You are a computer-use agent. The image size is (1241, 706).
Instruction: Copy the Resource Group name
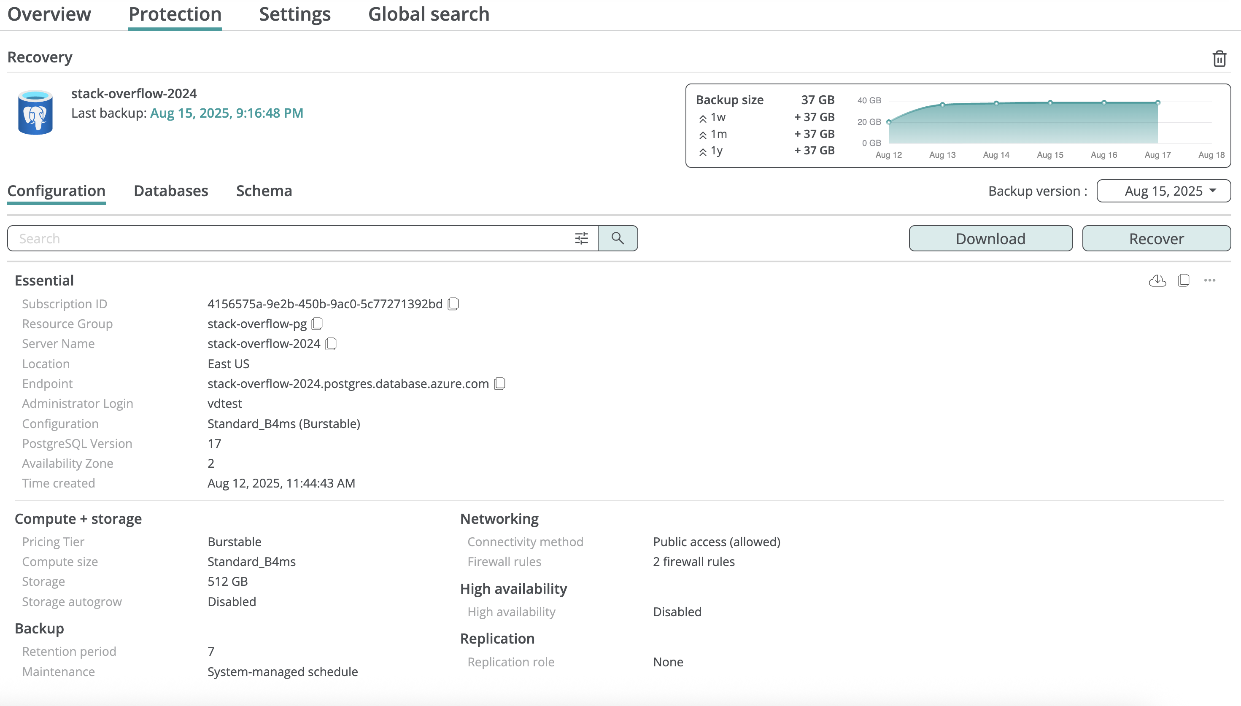point(317,323)
